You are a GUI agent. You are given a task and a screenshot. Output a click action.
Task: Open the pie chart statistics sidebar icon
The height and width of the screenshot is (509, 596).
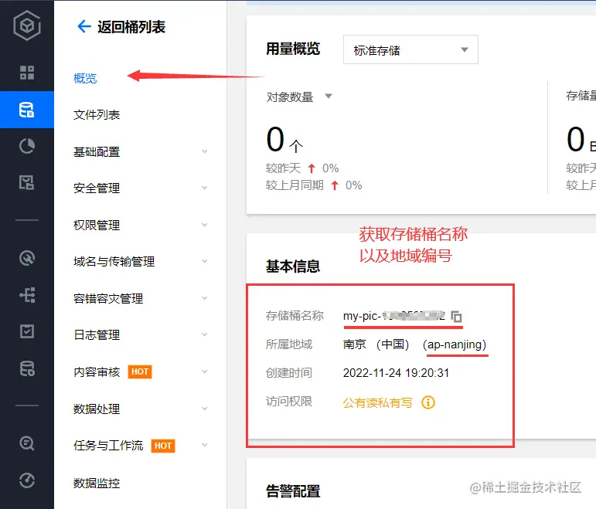point(26,146)
